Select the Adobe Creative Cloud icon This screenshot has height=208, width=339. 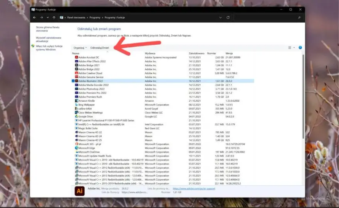(76, 73)
